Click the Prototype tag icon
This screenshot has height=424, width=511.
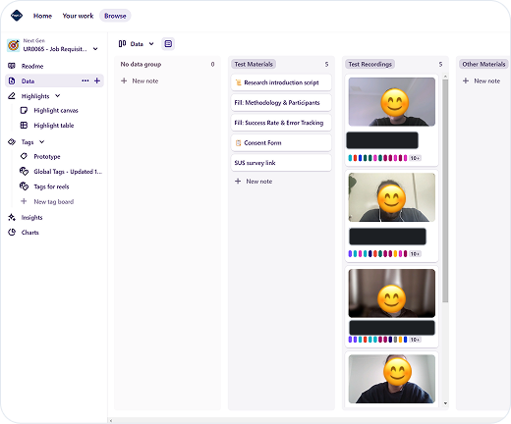click(x=24, y=156)
